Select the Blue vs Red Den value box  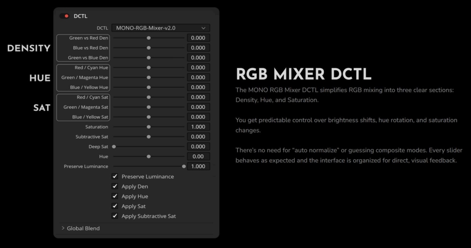click(x=198, y=48)
